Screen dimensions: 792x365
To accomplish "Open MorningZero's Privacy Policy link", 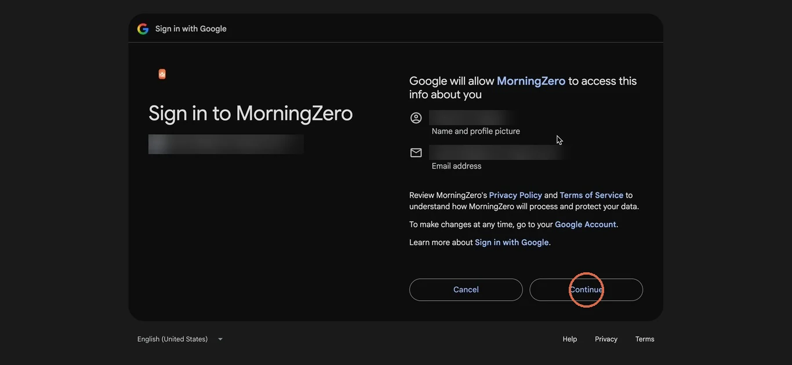I will click(x=515, y=195).
